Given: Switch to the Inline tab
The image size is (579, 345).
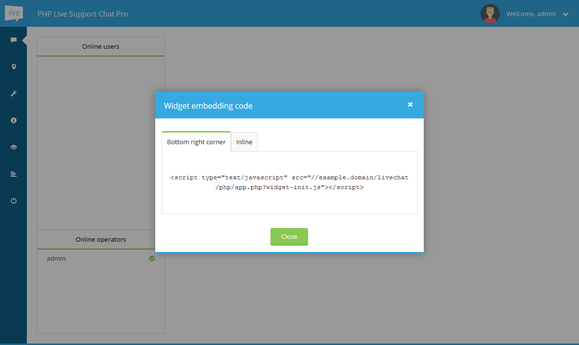Looking at the screenshot, I should (244, 142).
